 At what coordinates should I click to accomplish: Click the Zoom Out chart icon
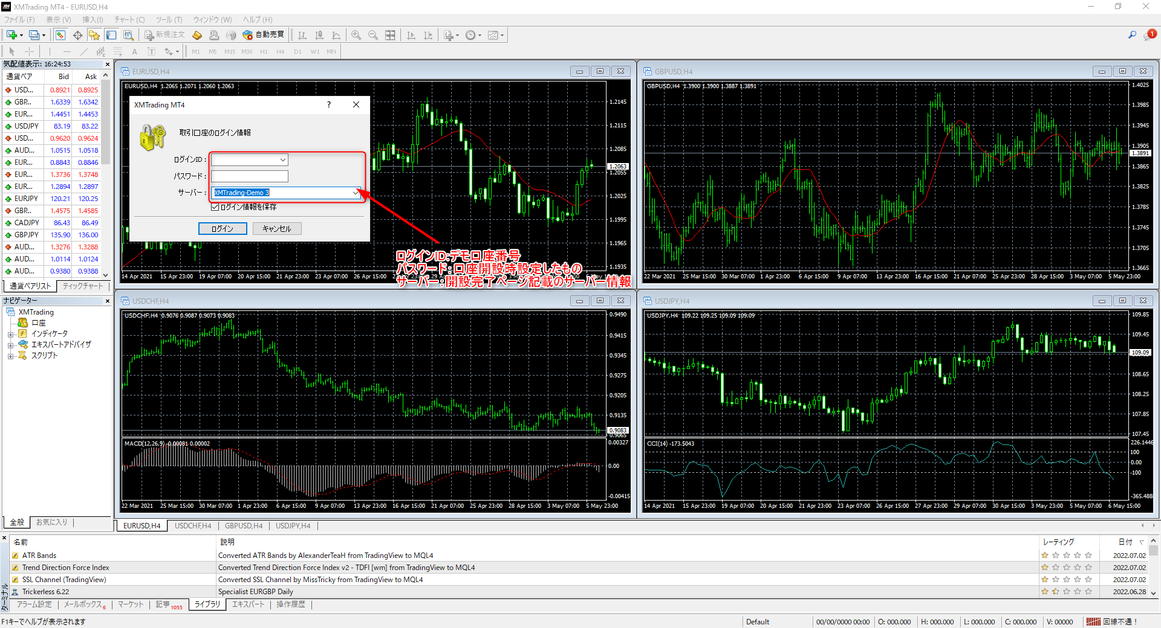pyautogui.click(x=373, y=35)
